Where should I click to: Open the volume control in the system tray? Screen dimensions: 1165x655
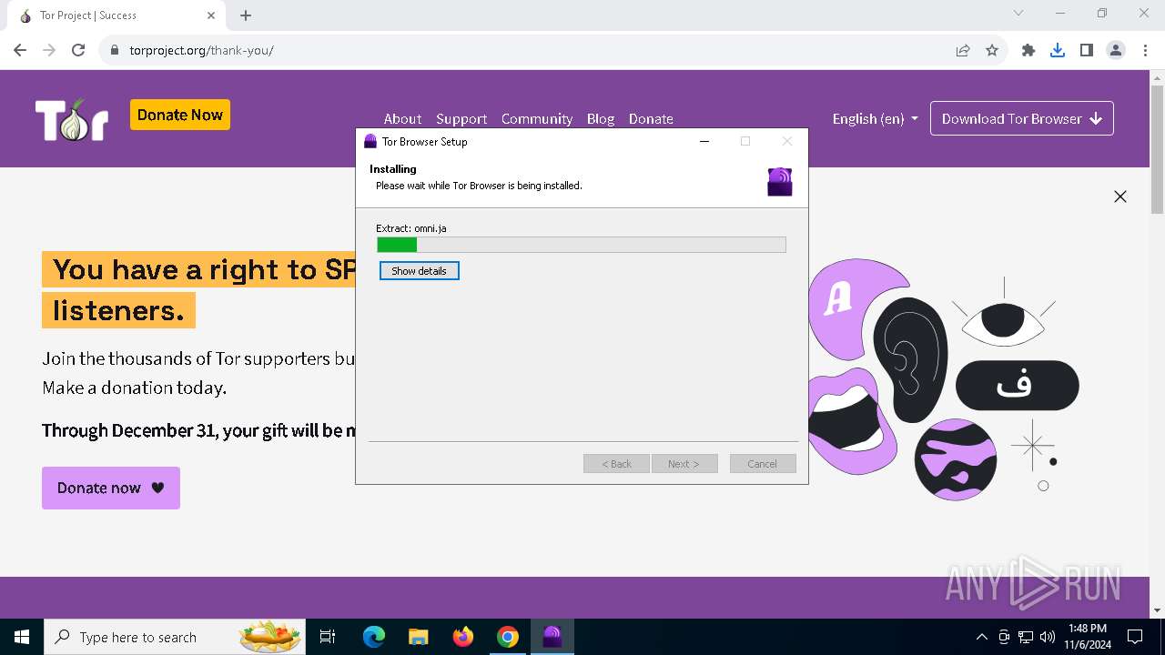pos(1048,637)
